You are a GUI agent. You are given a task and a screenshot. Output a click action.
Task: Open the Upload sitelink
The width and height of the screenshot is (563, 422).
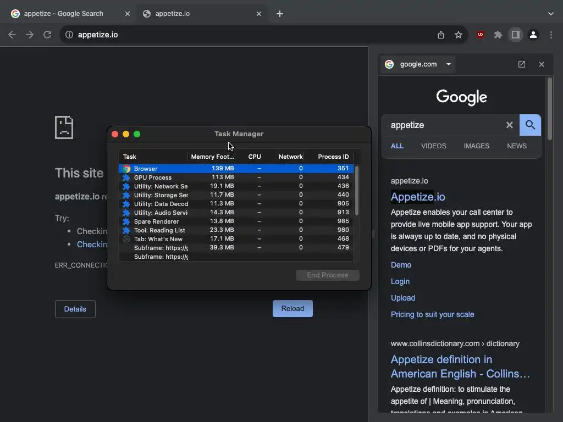(x=403, y=298)
